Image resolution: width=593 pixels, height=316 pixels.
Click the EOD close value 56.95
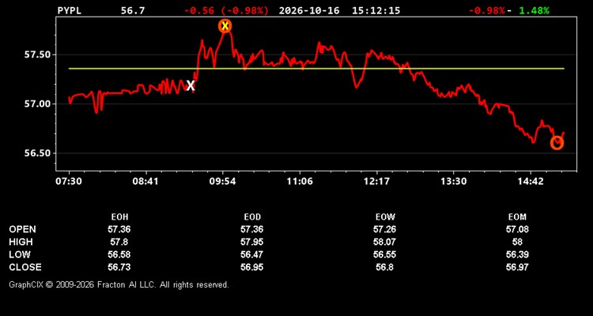click(x=252, y=267)
